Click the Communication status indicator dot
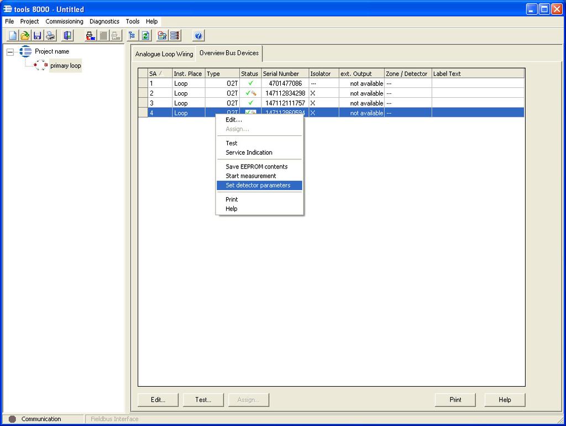 click(x=12, y=419)
